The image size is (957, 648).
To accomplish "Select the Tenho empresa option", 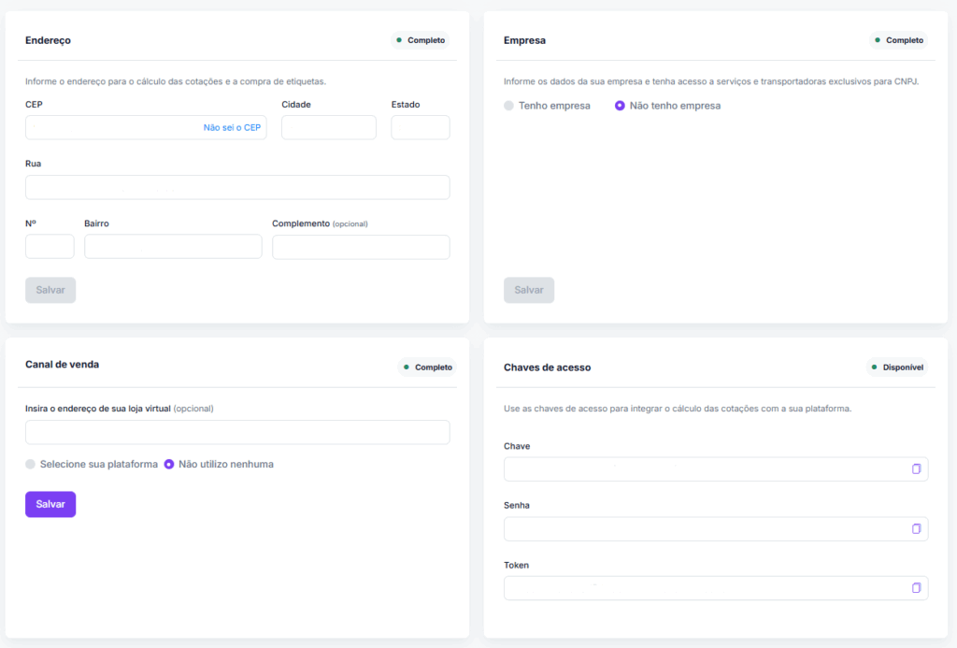I will 509,106.
